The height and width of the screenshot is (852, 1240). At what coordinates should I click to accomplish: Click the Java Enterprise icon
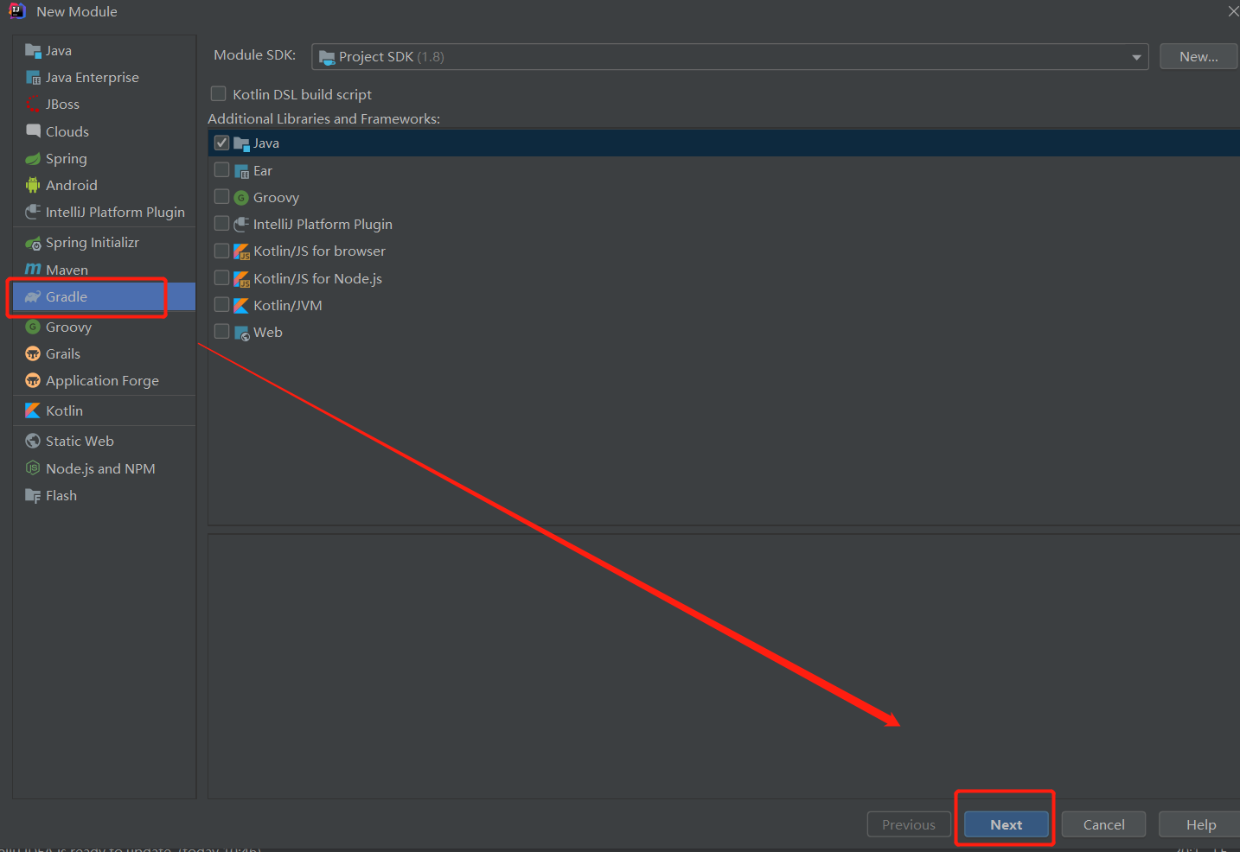point(33,77)
